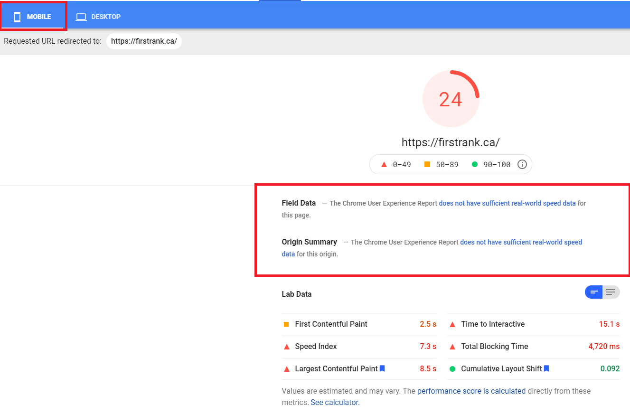Click the 2.5 s value
The width and height of the screenshot is (630, 415).
click(428, 324)
